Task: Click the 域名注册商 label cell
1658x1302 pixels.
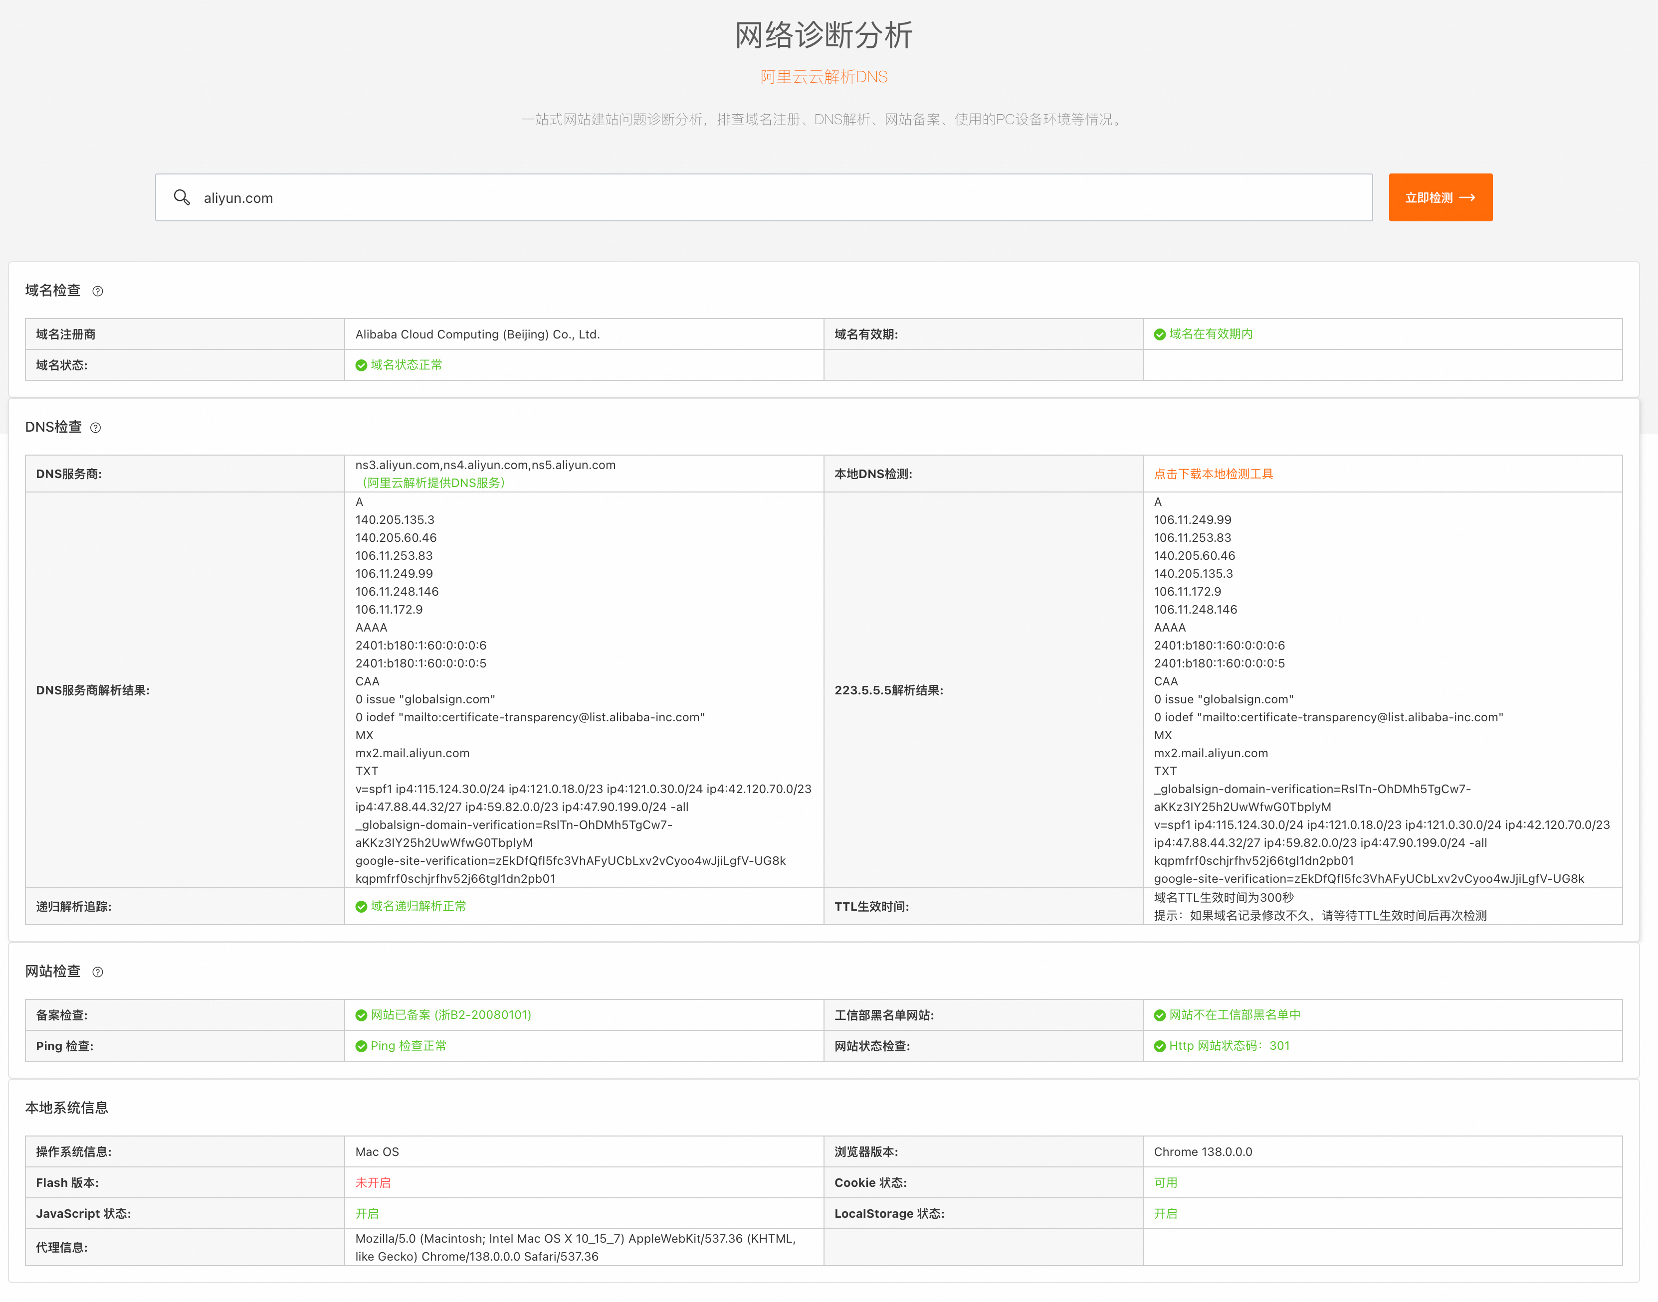Action: coord(185,334)
